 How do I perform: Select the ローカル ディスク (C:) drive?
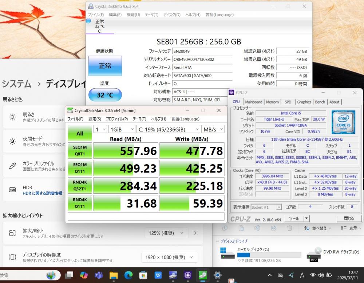pyautogui.click(x=261, y=255)
